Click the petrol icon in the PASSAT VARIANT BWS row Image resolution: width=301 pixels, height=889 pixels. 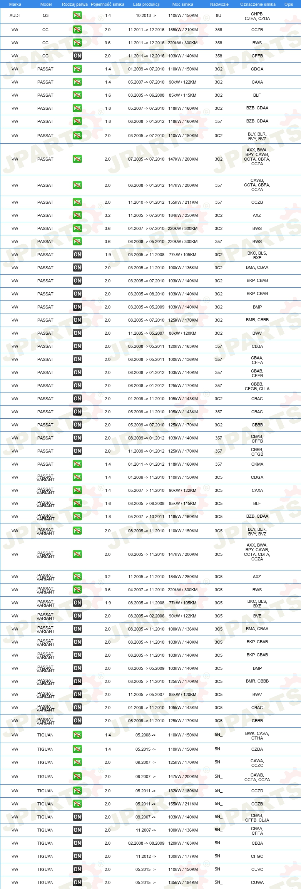click(77, 590)
